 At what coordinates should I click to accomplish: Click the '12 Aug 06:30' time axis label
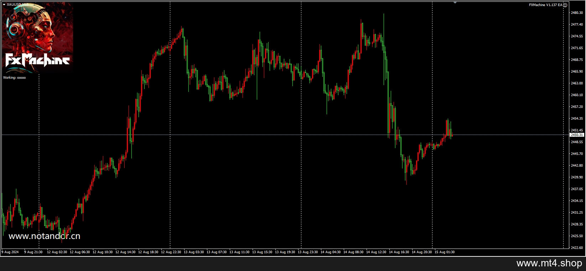click(x=80, y=252)
